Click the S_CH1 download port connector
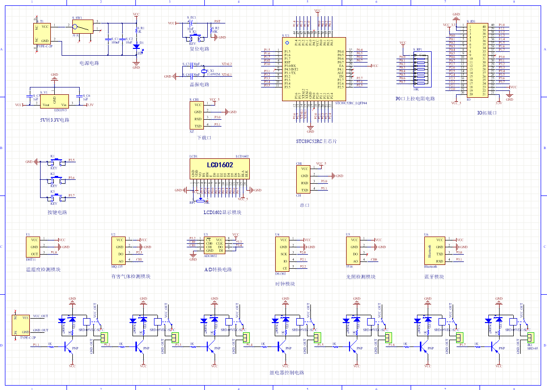This screenshot has width=547, height=390. (197, 115)
